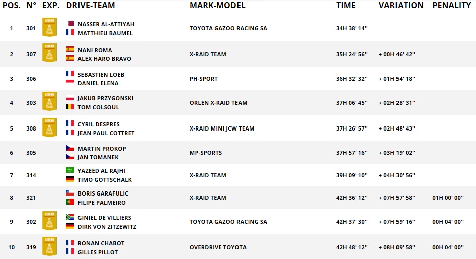
Task: Click the Legend badge beside Ronan Chabot
Action: (x=49, y=247)
